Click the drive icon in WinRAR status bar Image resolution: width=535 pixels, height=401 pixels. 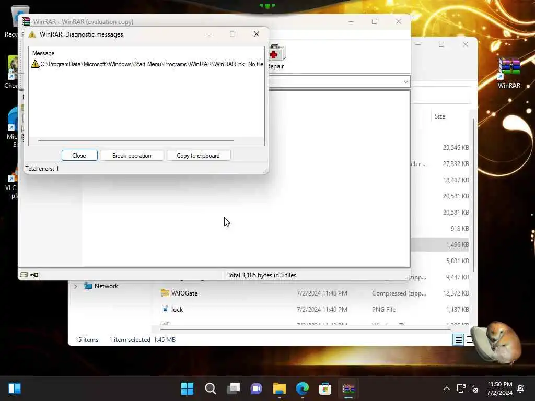tap(24, 275)
